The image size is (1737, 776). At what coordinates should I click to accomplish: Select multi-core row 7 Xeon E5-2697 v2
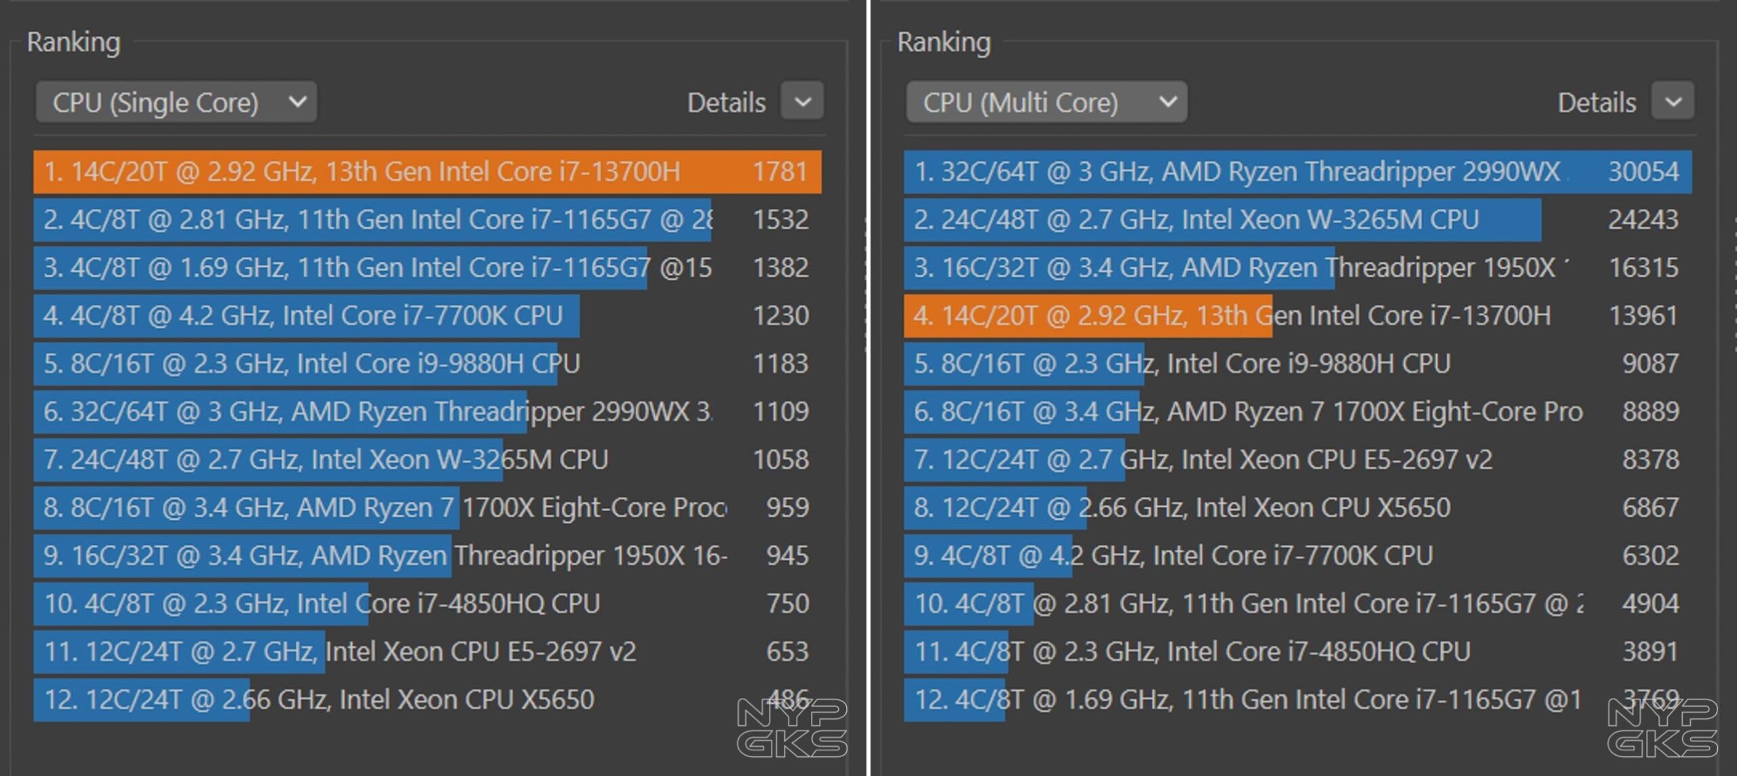1298,460
